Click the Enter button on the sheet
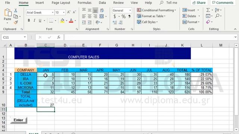 [18, 120]
